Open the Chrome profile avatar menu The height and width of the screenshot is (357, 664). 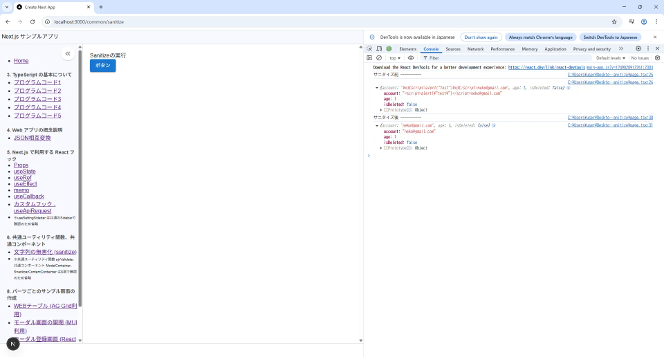(x=644, y=21)
